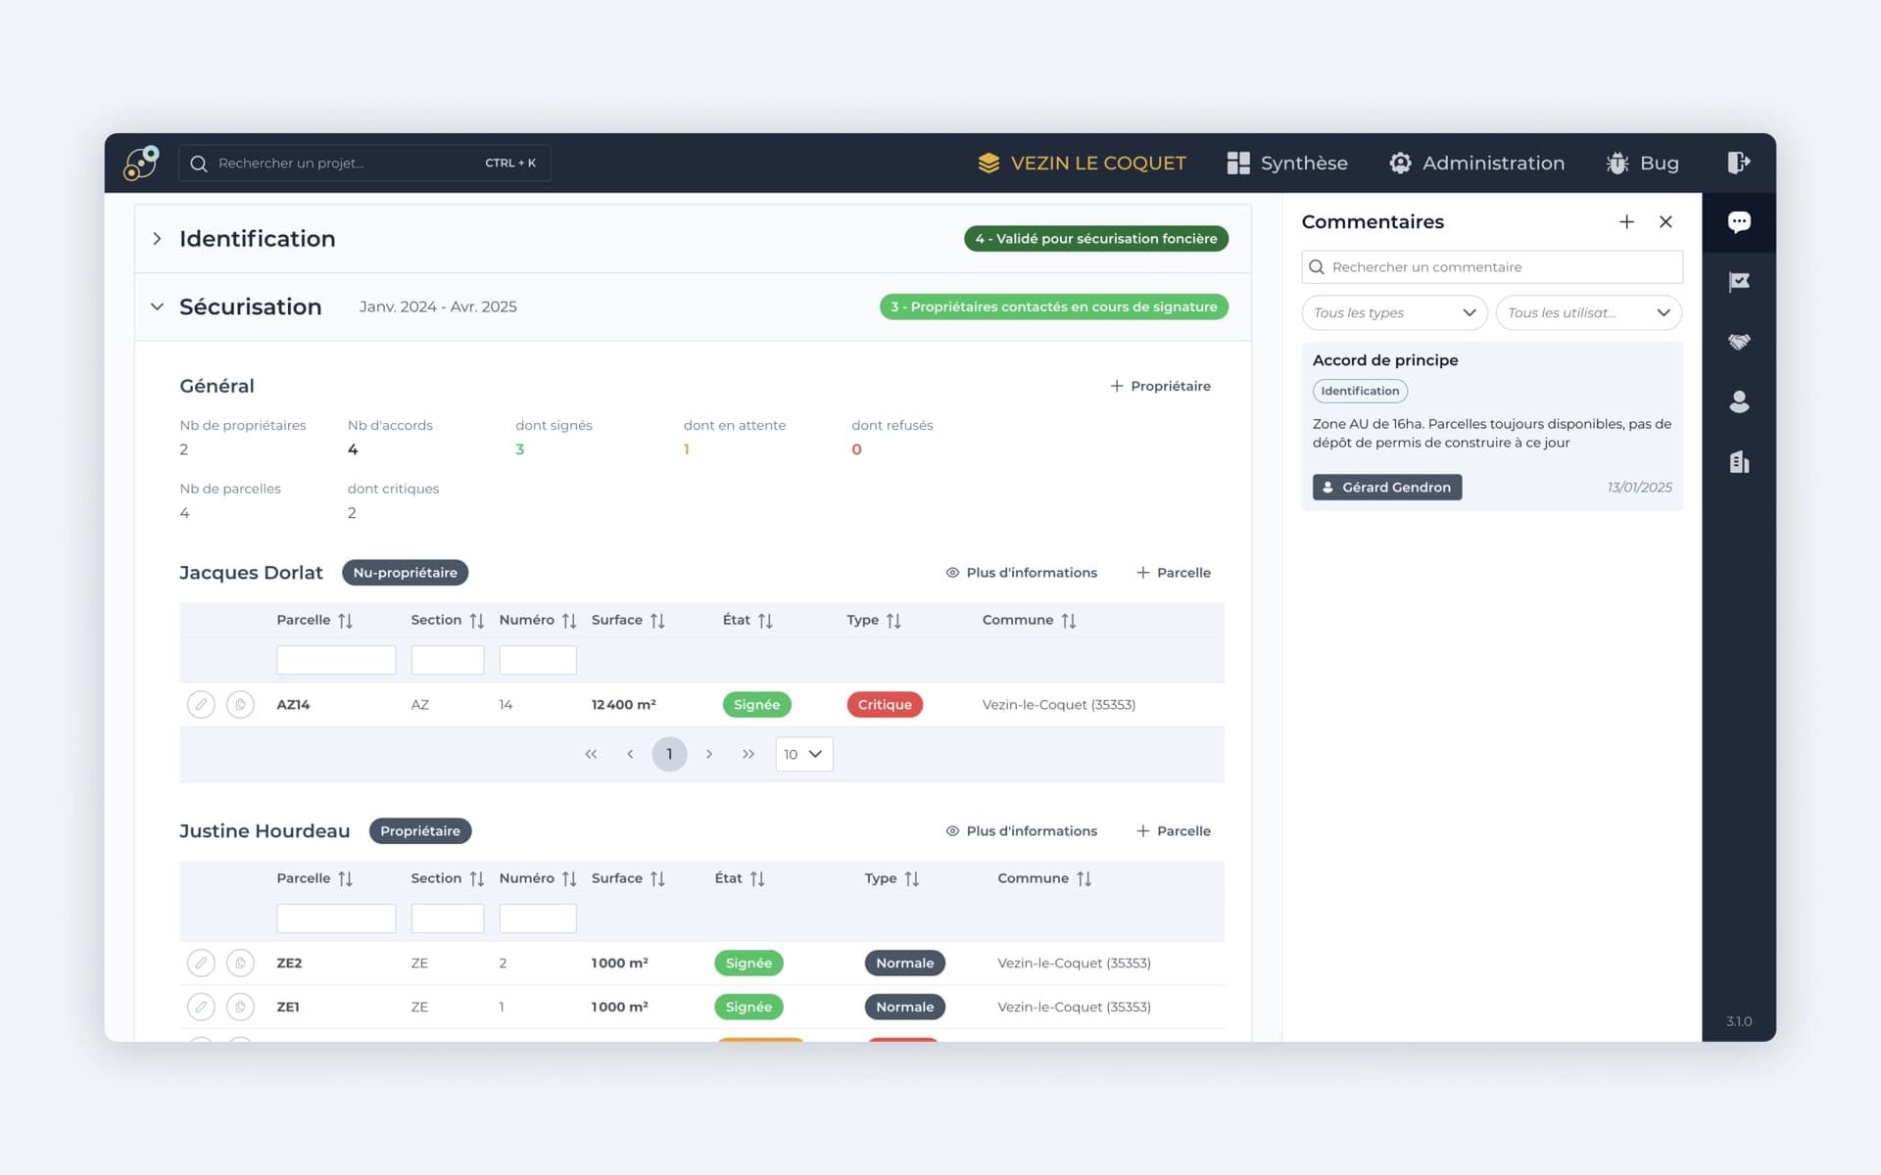Screen dimensions: 1881x1175
Task: Click the second action icon for AZ14
Action: [240, 704]
